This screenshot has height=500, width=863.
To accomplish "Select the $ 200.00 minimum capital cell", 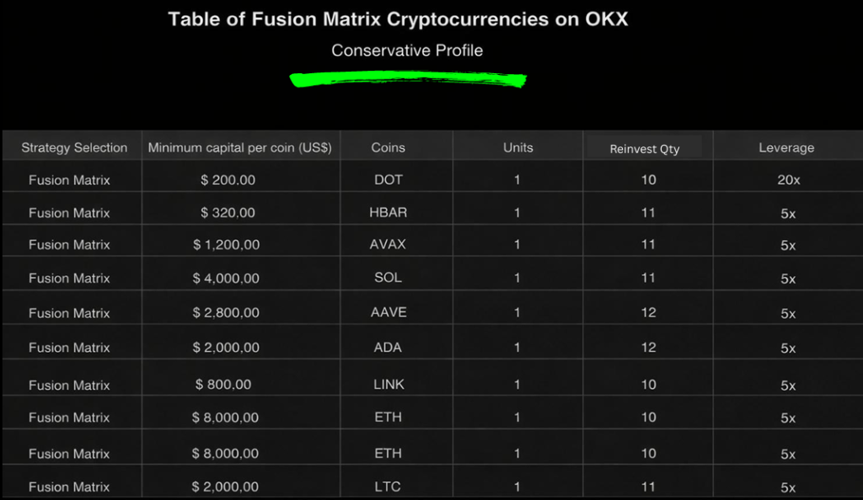I will click(228, 180).
